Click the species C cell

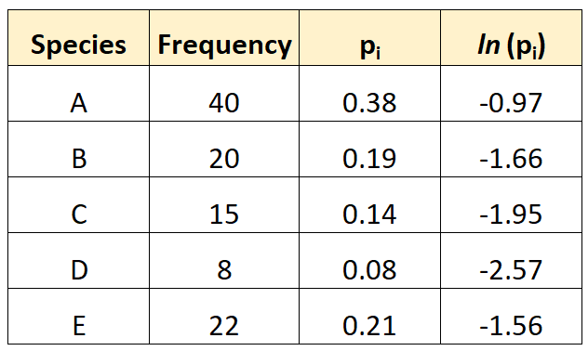78,205
